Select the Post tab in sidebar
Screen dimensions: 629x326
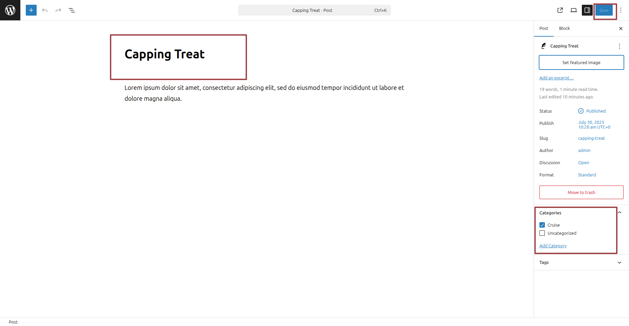click(544, 28)
